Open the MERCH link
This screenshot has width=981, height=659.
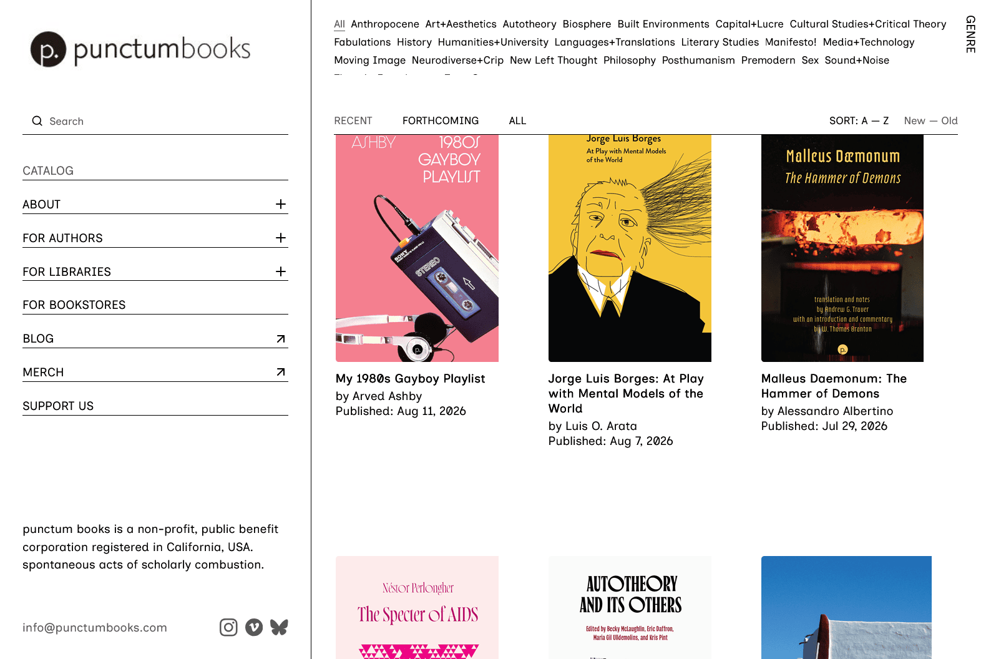point(43,373)
